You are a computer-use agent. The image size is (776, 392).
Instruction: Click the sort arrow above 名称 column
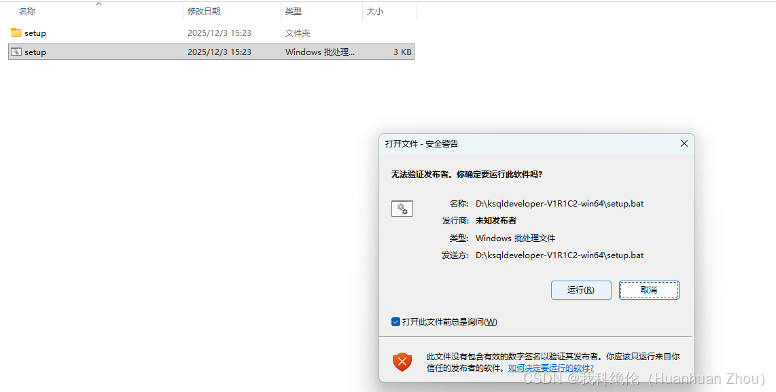pos(99,4)
